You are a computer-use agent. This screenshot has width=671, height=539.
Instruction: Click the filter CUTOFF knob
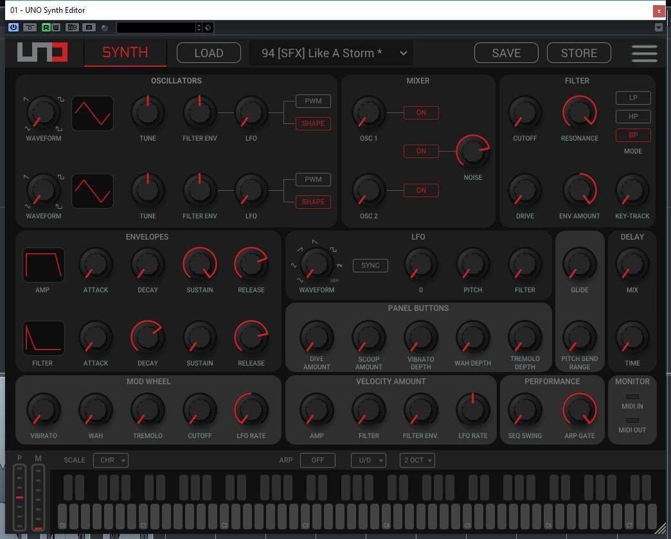[524, 112]
